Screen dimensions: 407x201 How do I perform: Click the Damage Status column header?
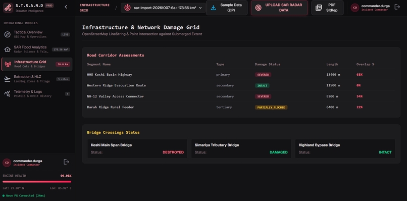pos(268,64)
